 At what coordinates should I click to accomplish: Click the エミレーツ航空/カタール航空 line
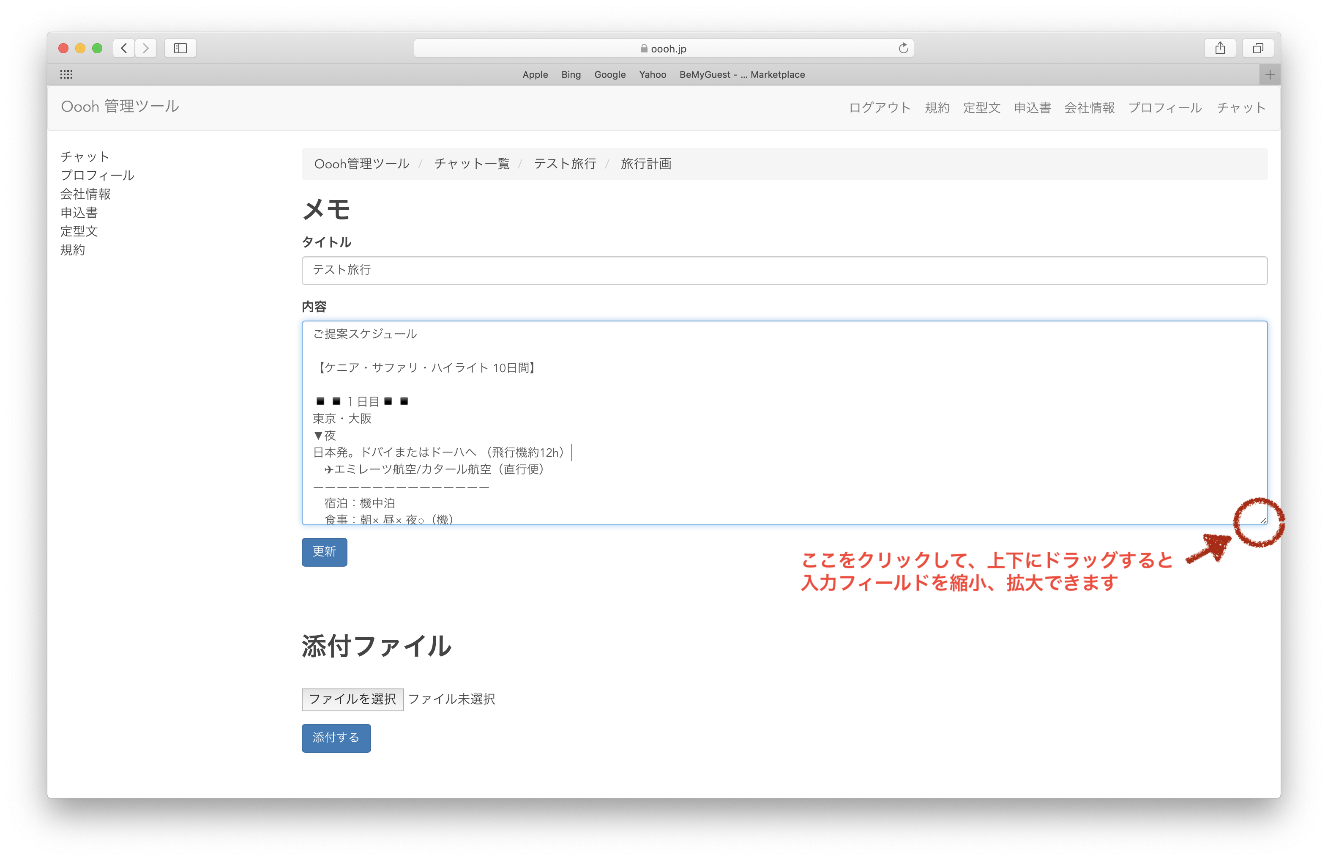(434, 469)
